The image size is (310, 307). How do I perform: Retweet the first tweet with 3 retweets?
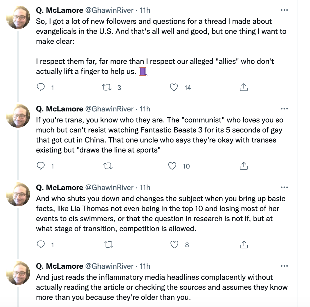pyautogui.click(x=107, y=87)
